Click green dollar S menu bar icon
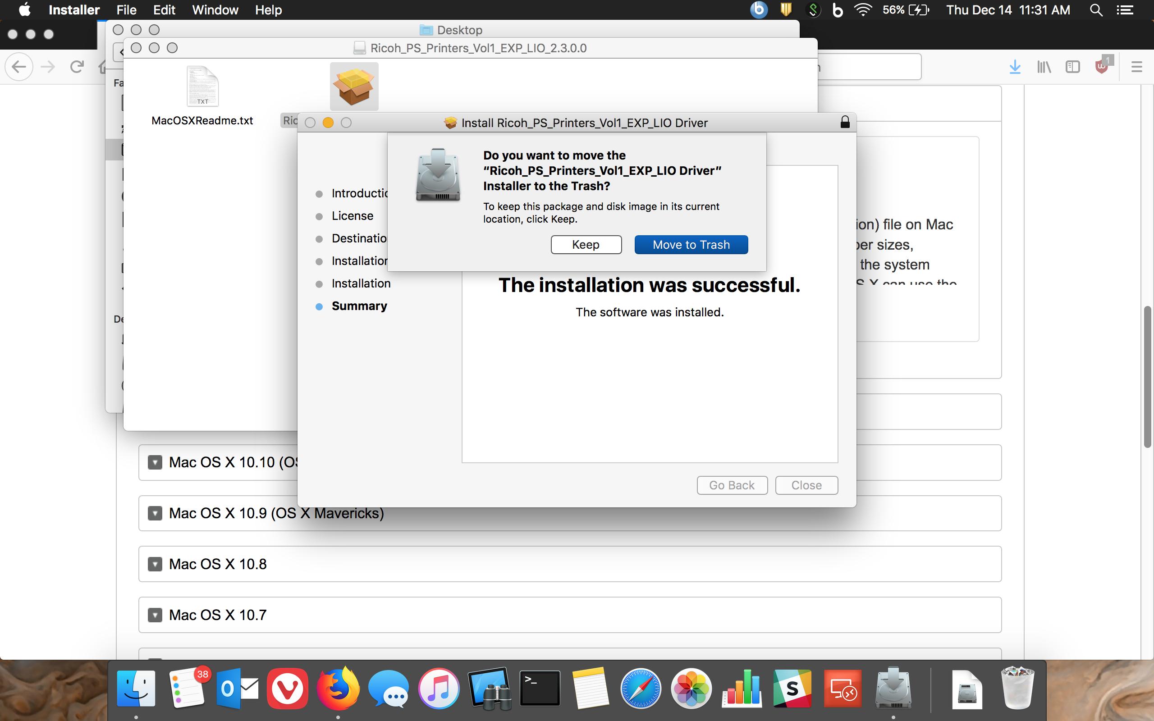Screen dimensions: 1154x721 813,9
